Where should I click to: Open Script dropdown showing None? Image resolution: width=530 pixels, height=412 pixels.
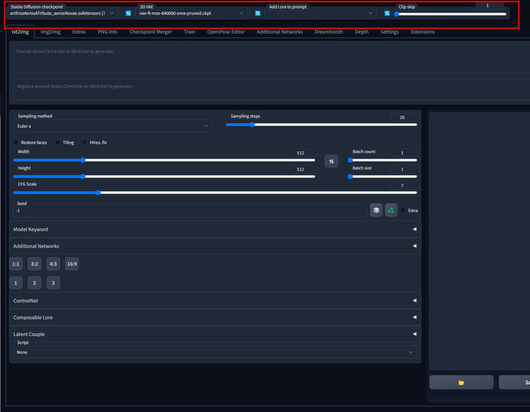215,352
